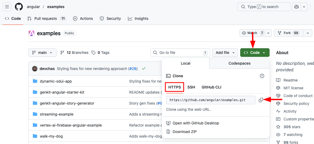The image size is (314, 144).
Task: Open the dynamic-sdui-app folder
Action: coord(56,81)
